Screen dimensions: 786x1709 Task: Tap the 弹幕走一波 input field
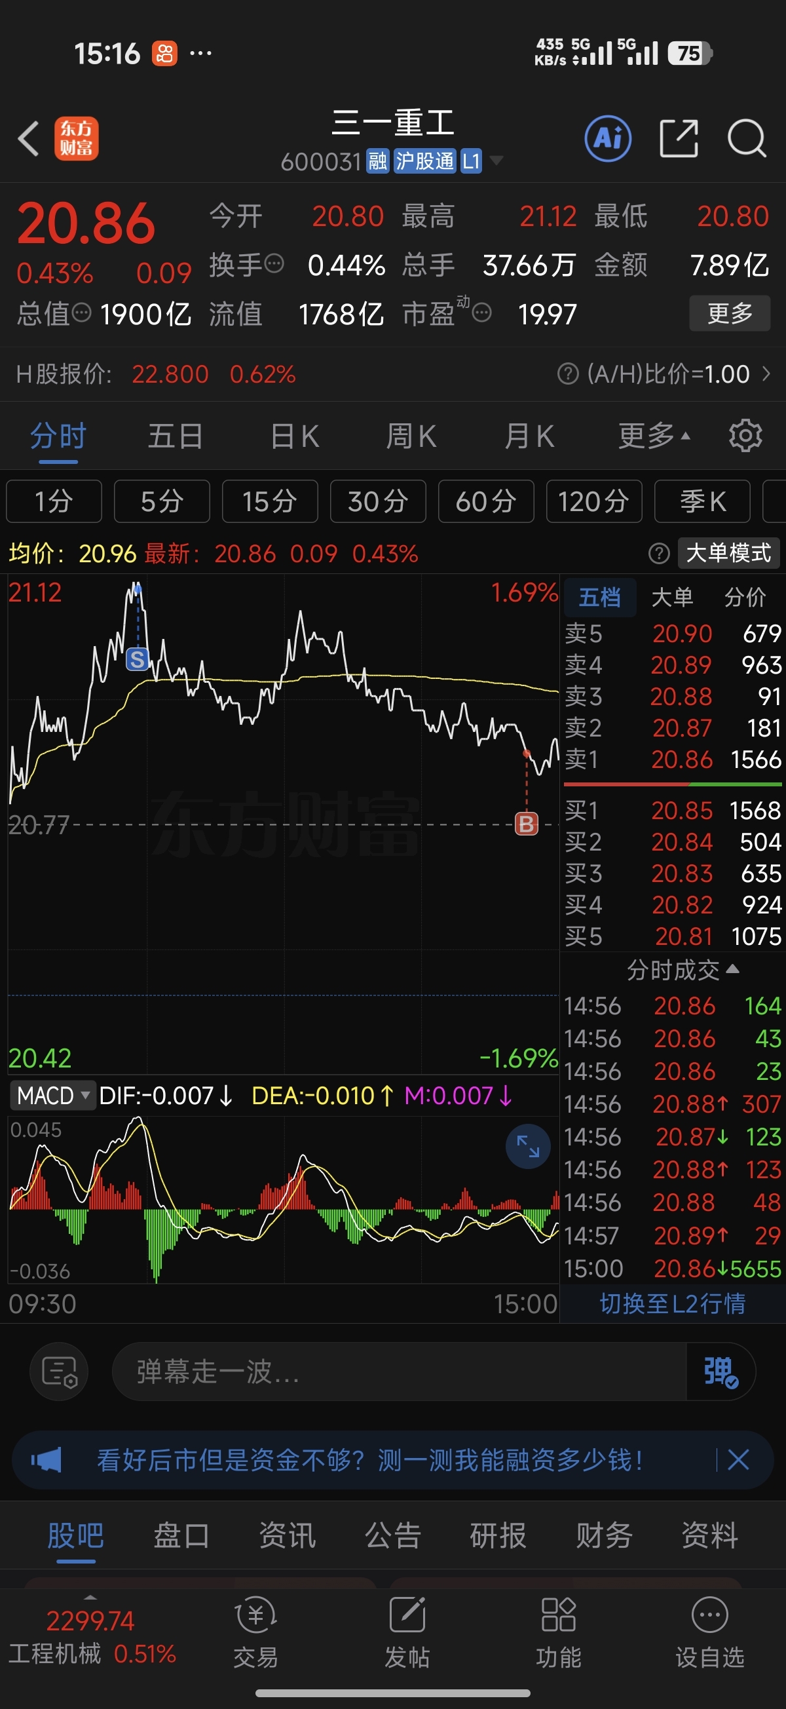click(400, 1372)
